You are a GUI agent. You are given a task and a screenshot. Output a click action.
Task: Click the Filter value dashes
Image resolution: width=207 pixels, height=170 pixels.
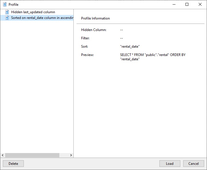click(x=122, y=38)
